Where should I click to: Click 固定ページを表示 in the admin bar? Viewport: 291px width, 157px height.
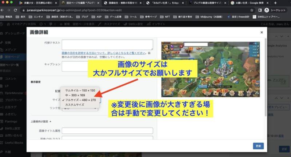84,24
